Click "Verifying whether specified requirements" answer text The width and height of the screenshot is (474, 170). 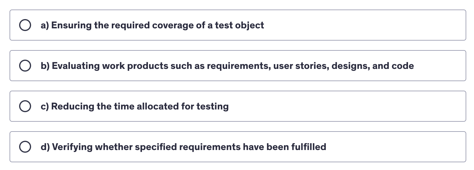coord(189,147)
